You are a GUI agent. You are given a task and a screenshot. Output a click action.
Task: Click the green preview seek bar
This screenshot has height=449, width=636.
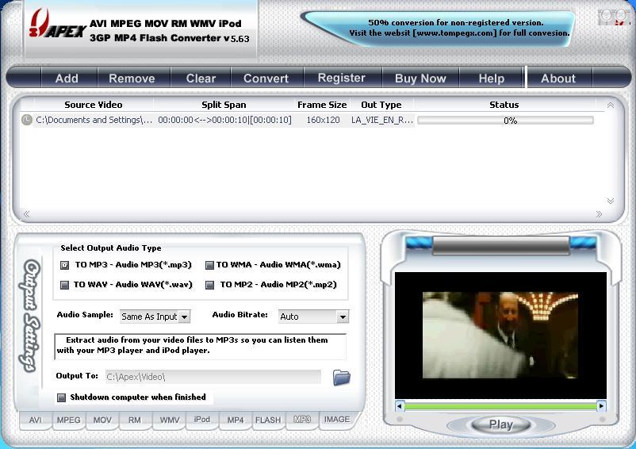tap(500, 406)
